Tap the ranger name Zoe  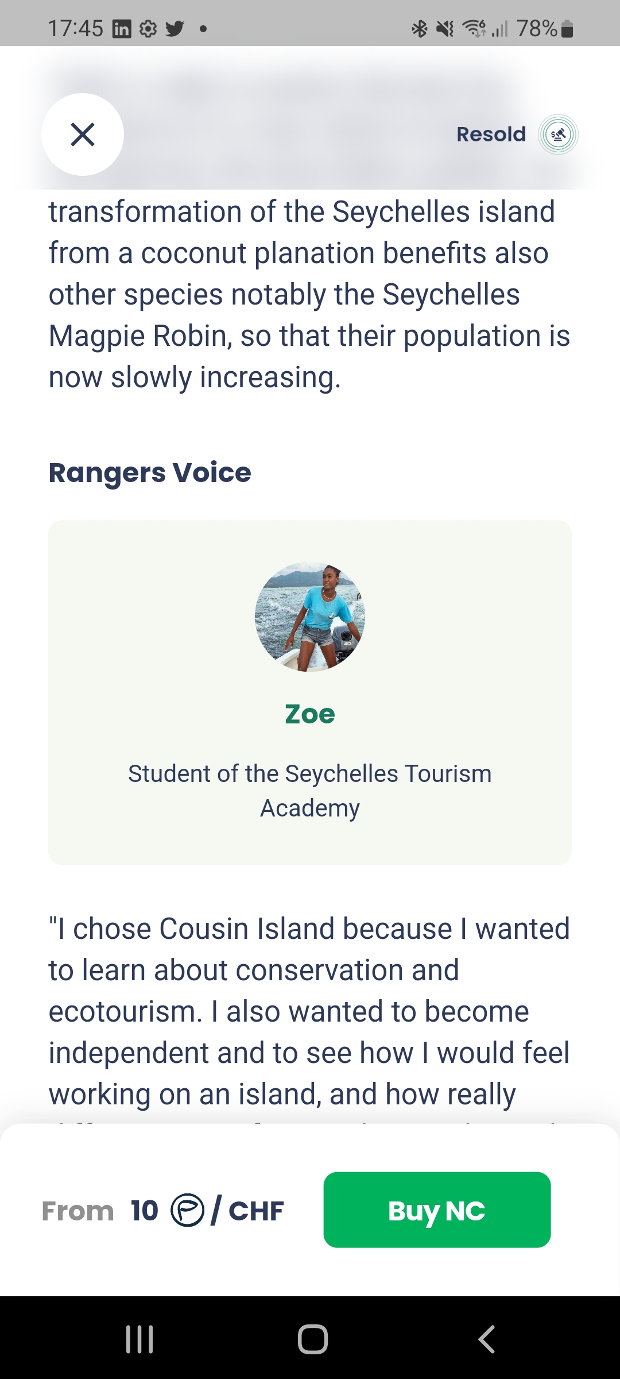(x=310, y=714)
